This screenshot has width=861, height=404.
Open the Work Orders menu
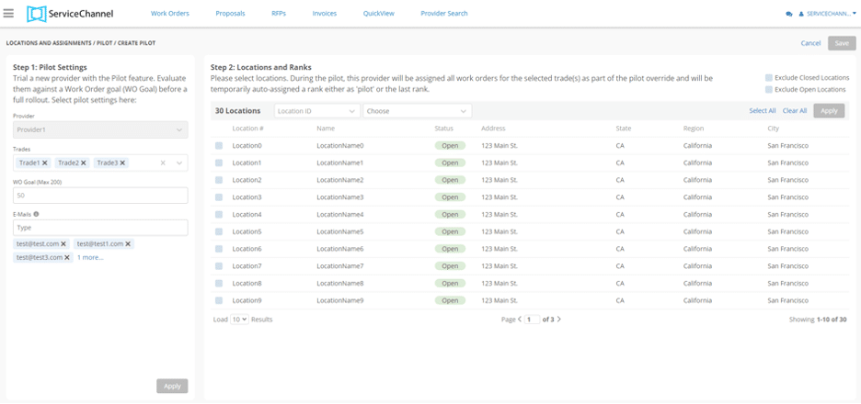click(x=168, y=14)
